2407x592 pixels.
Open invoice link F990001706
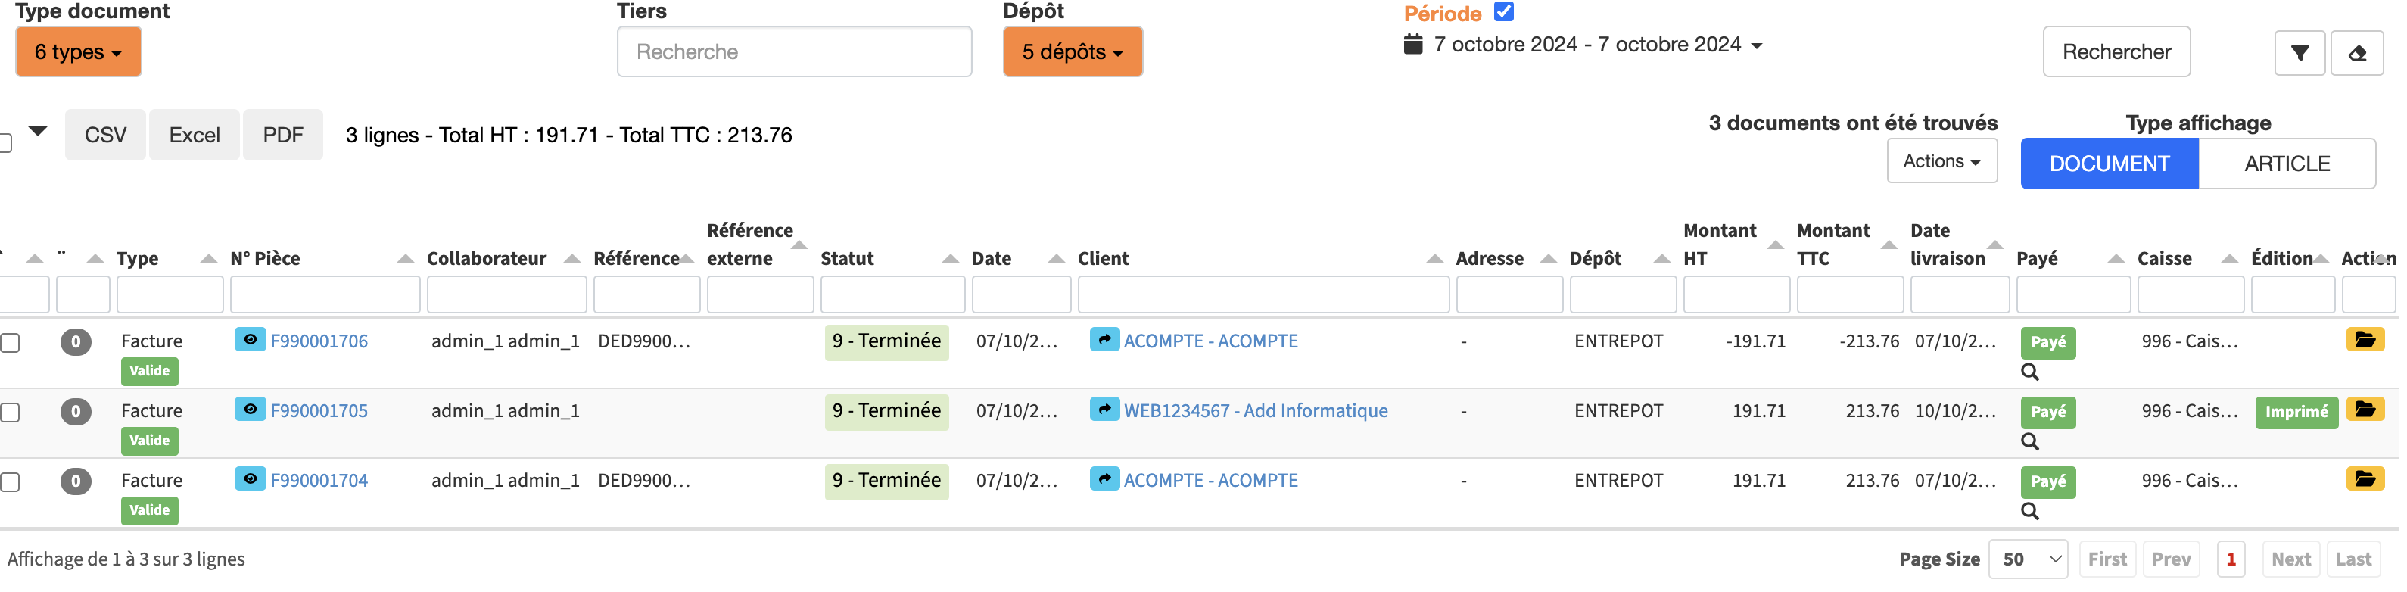(x=319, y=341)
